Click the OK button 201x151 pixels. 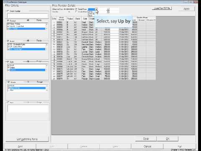[x=167, y=139]
